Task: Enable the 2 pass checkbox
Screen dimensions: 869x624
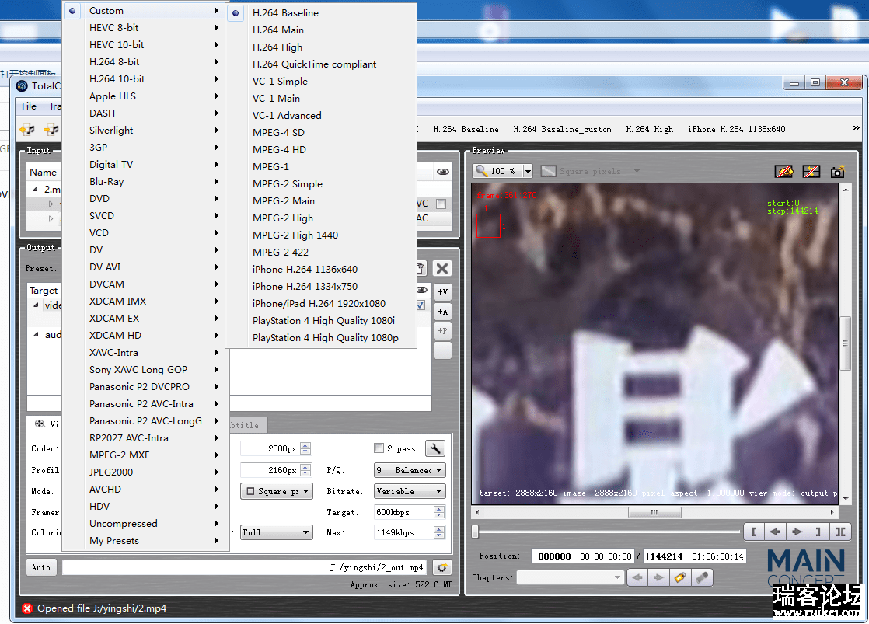Action: [x=379, y=448]
